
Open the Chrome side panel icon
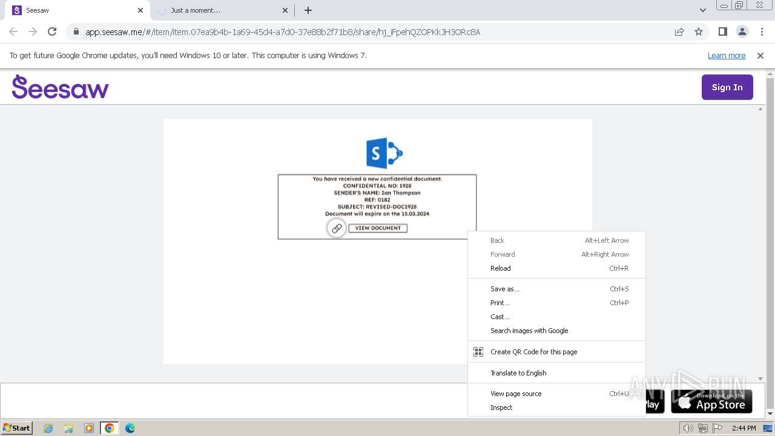722,31
